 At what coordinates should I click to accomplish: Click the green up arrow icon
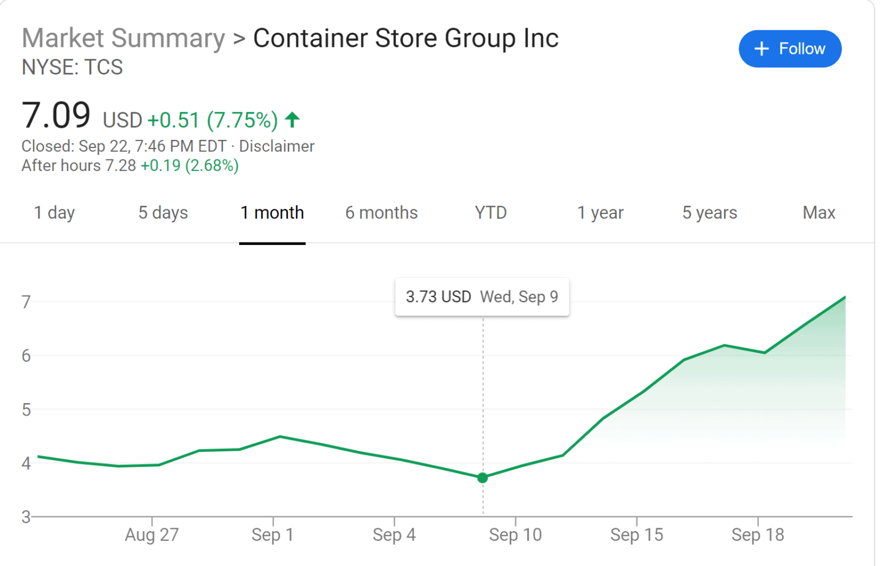tap(293, 120)
